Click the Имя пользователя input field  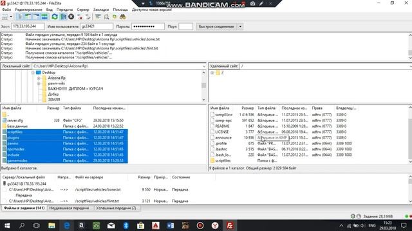point(97,26)
